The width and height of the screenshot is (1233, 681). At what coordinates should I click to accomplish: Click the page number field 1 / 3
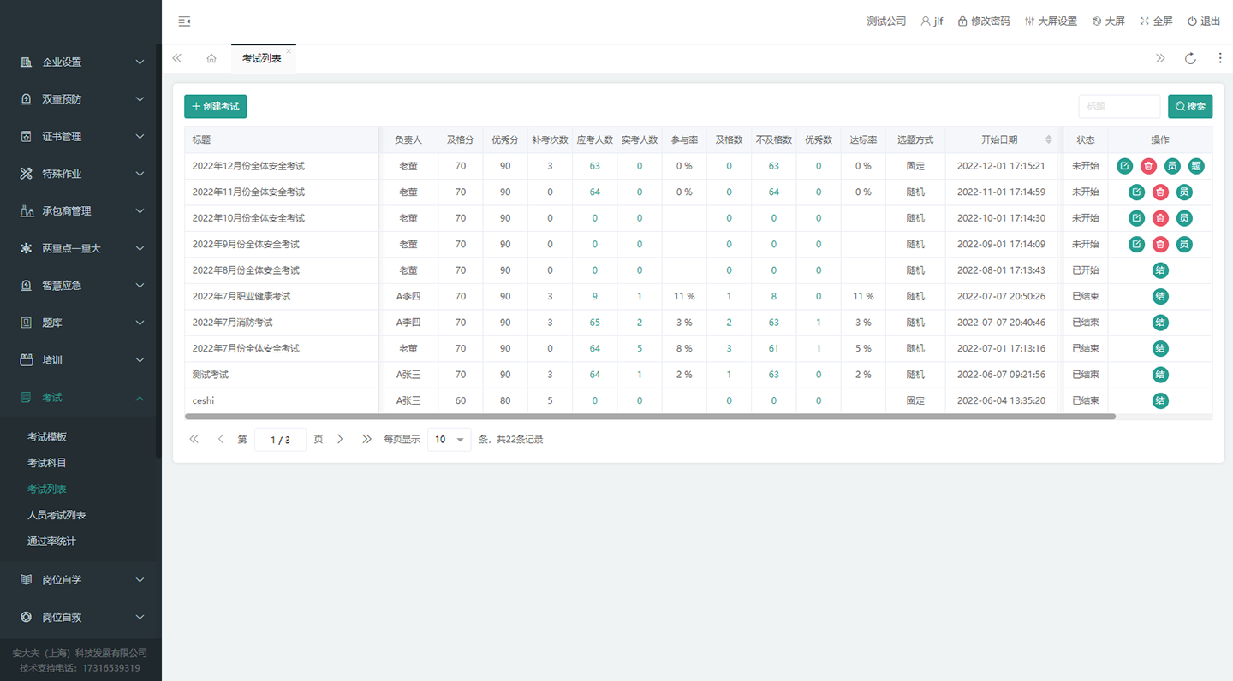[280, 440]
